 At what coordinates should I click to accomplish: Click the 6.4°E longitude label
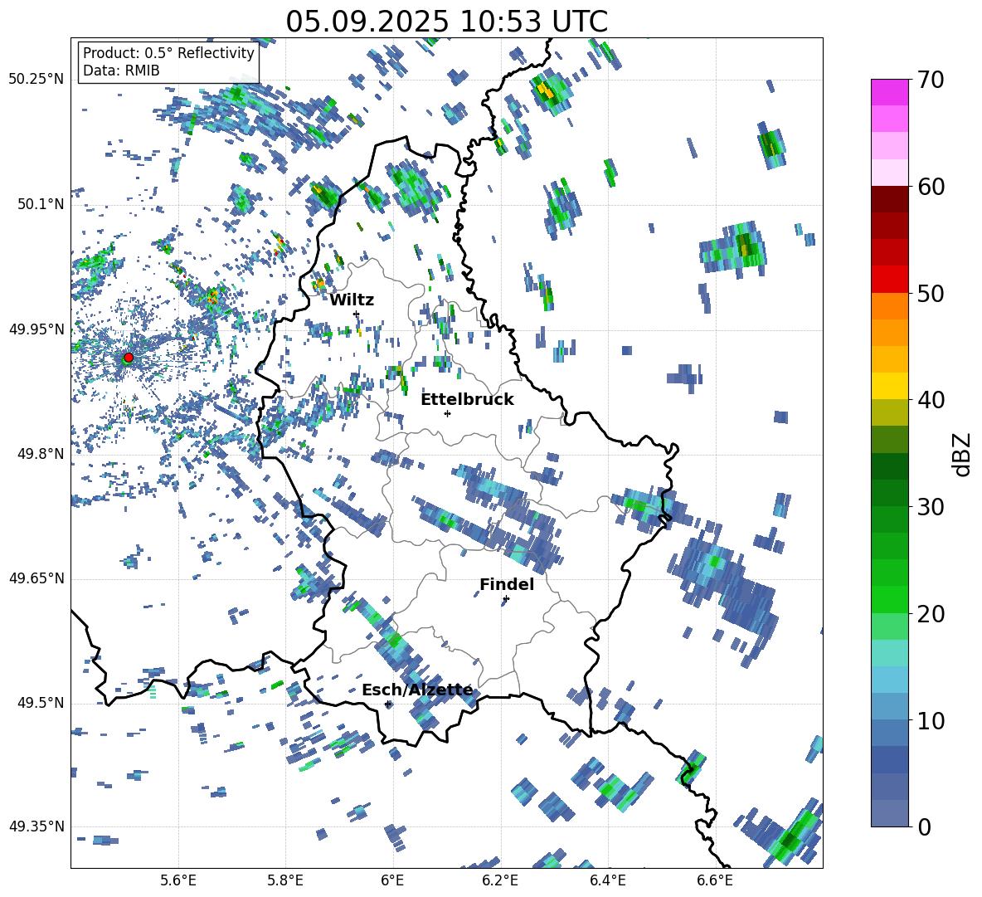(607, 881)
